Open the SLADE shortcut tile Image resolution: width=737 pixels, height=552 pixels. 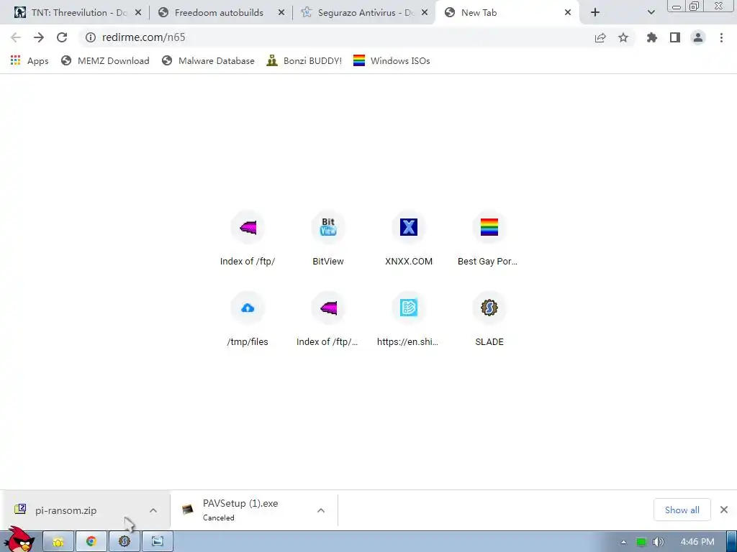point(489,320)
